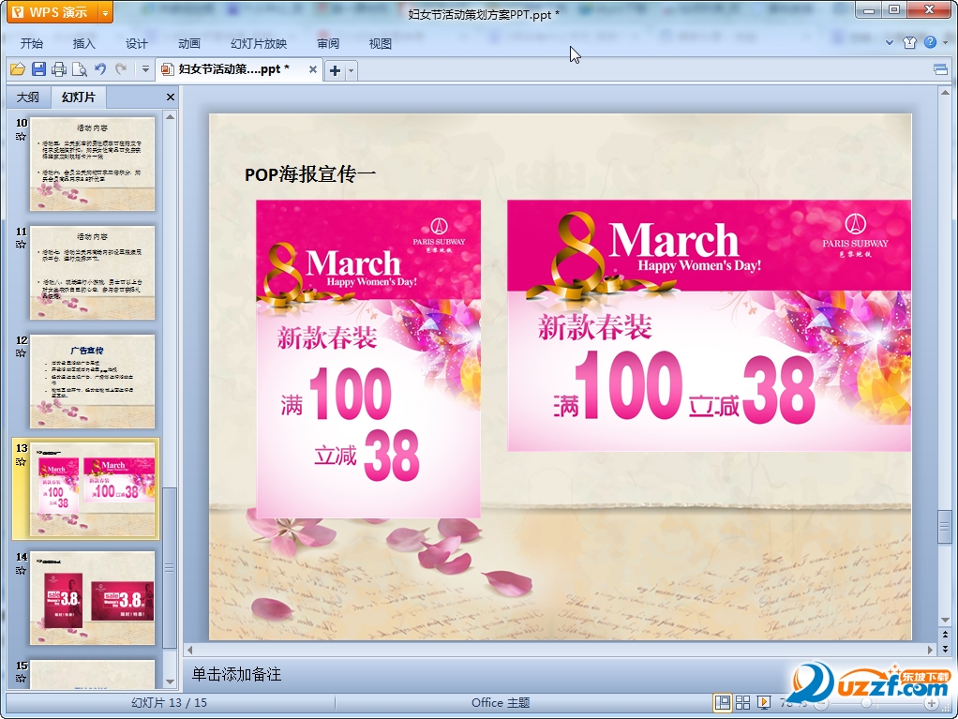
Task: Click the thumbnail pane scrollbar thumb
Action: [170, 567]
